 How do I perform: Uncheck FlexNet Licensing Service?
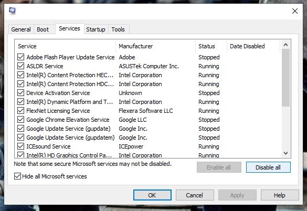pyautogui.click(x=21, y=111)
